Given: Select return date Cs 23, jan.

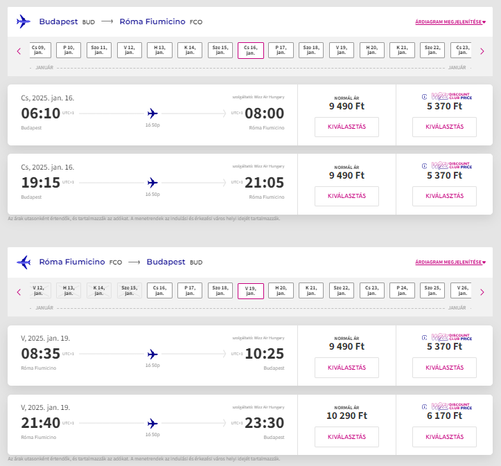Looking at the screenshot, I should tap(371, 290).
